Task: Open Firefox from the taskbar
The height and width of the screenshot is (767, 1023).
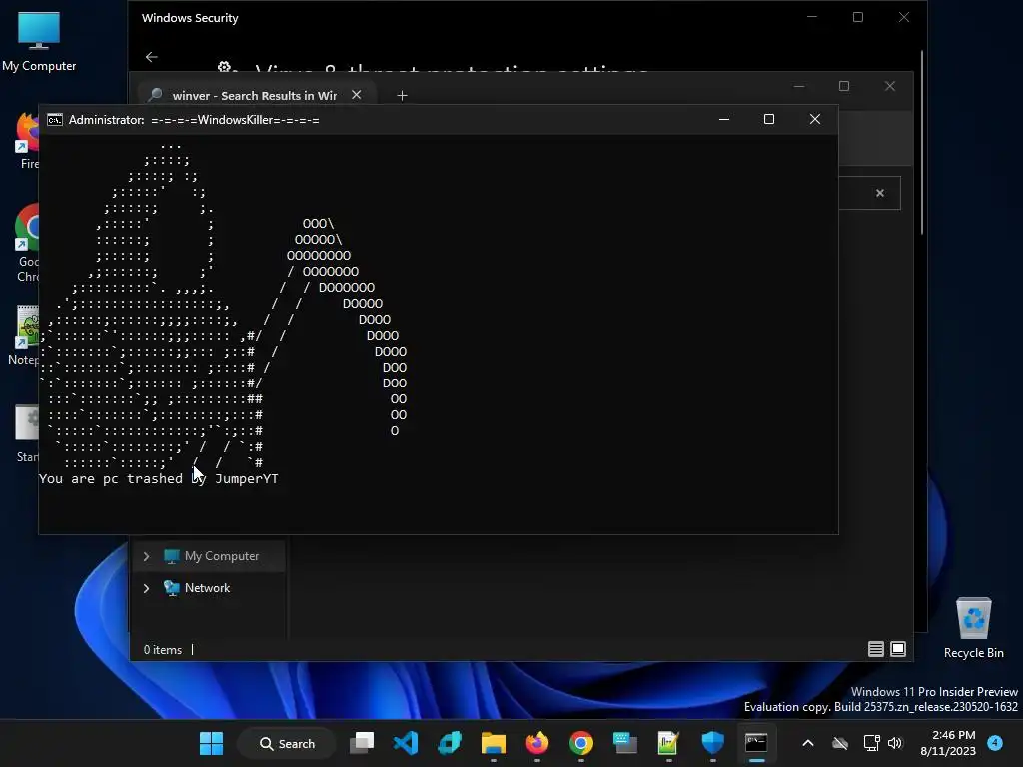Action: point(536,743)
